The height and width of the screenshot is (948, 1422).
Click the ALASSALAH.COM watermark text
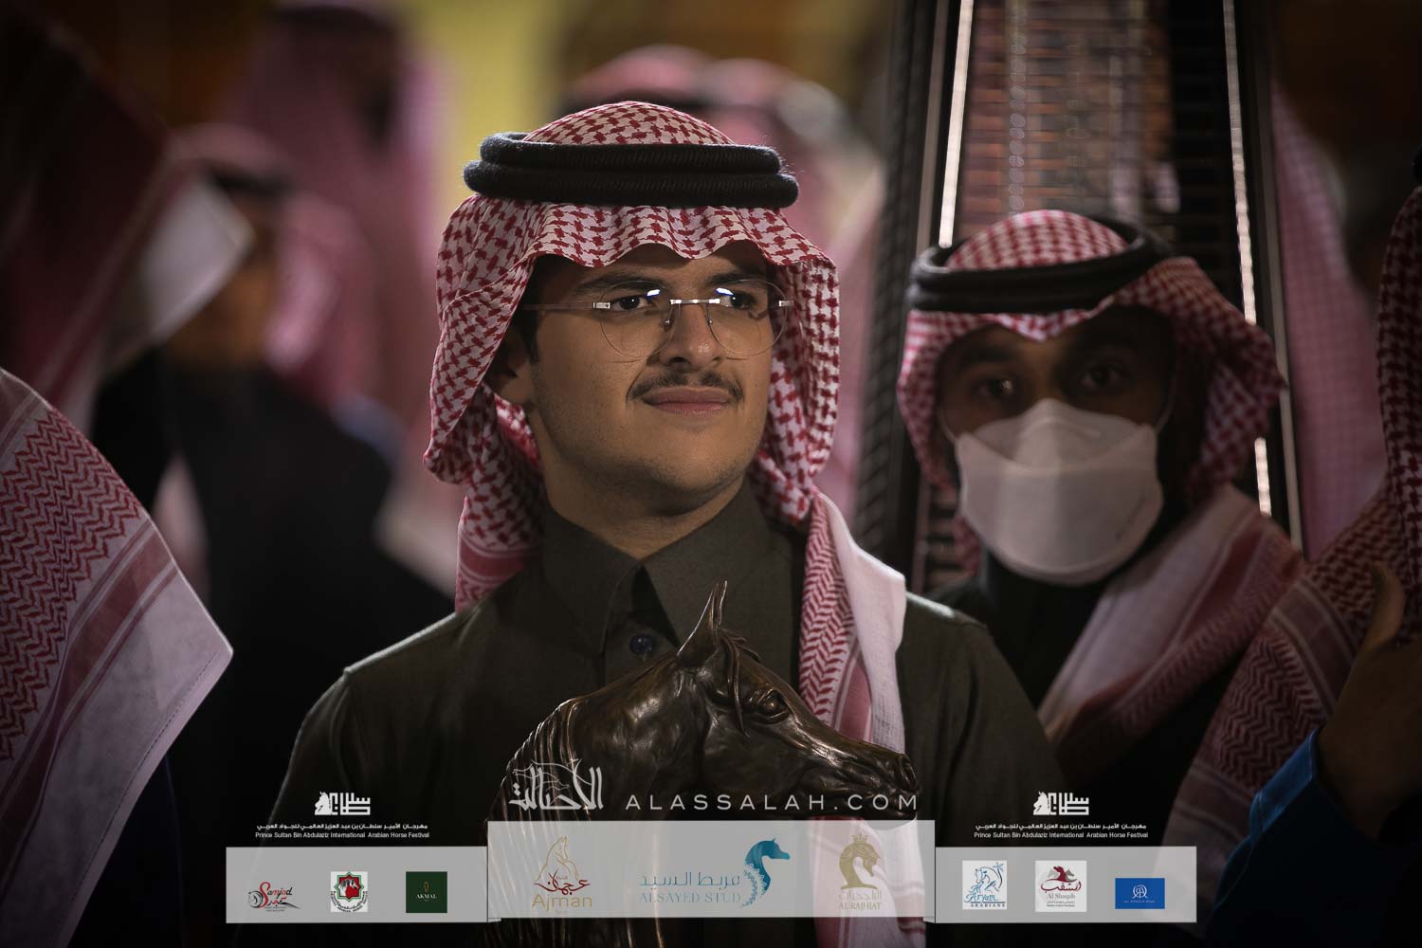pos(771,804)
